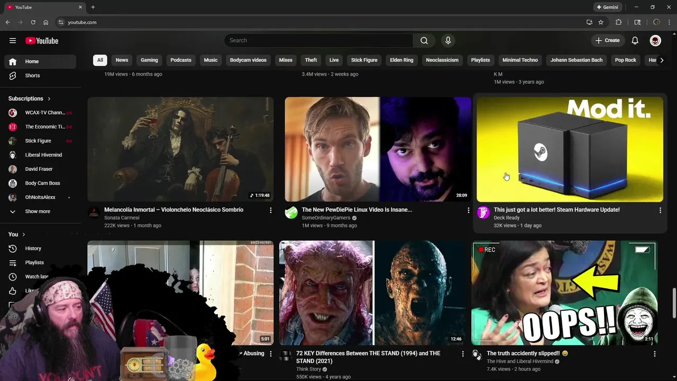Open History in the sidebar
Viewport: 677px width, 381px height.
point(40,249)
